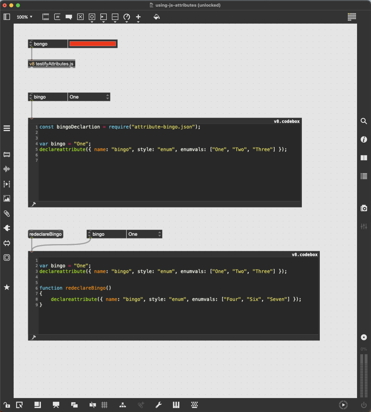Open the video clips browser
Viewport: 371px width, 412px height.
7,184
